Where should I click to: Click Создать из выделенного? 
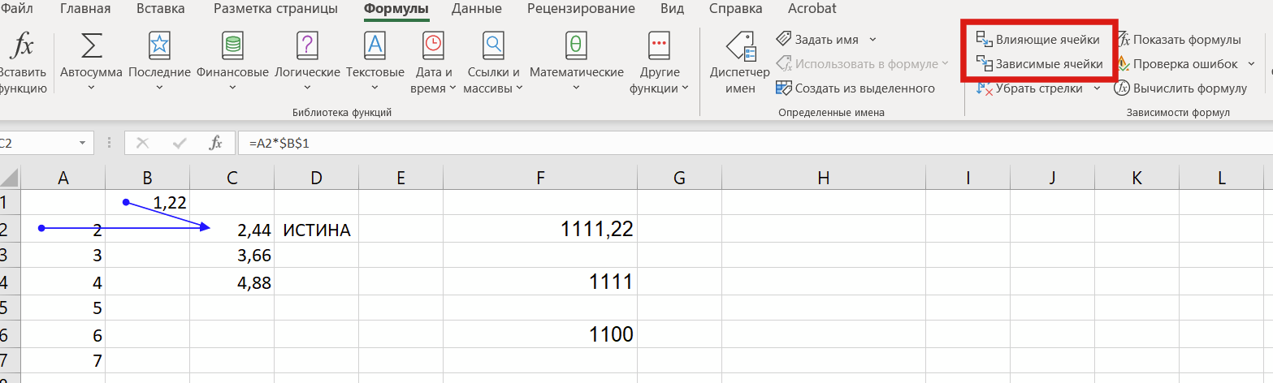pos(855,88)
